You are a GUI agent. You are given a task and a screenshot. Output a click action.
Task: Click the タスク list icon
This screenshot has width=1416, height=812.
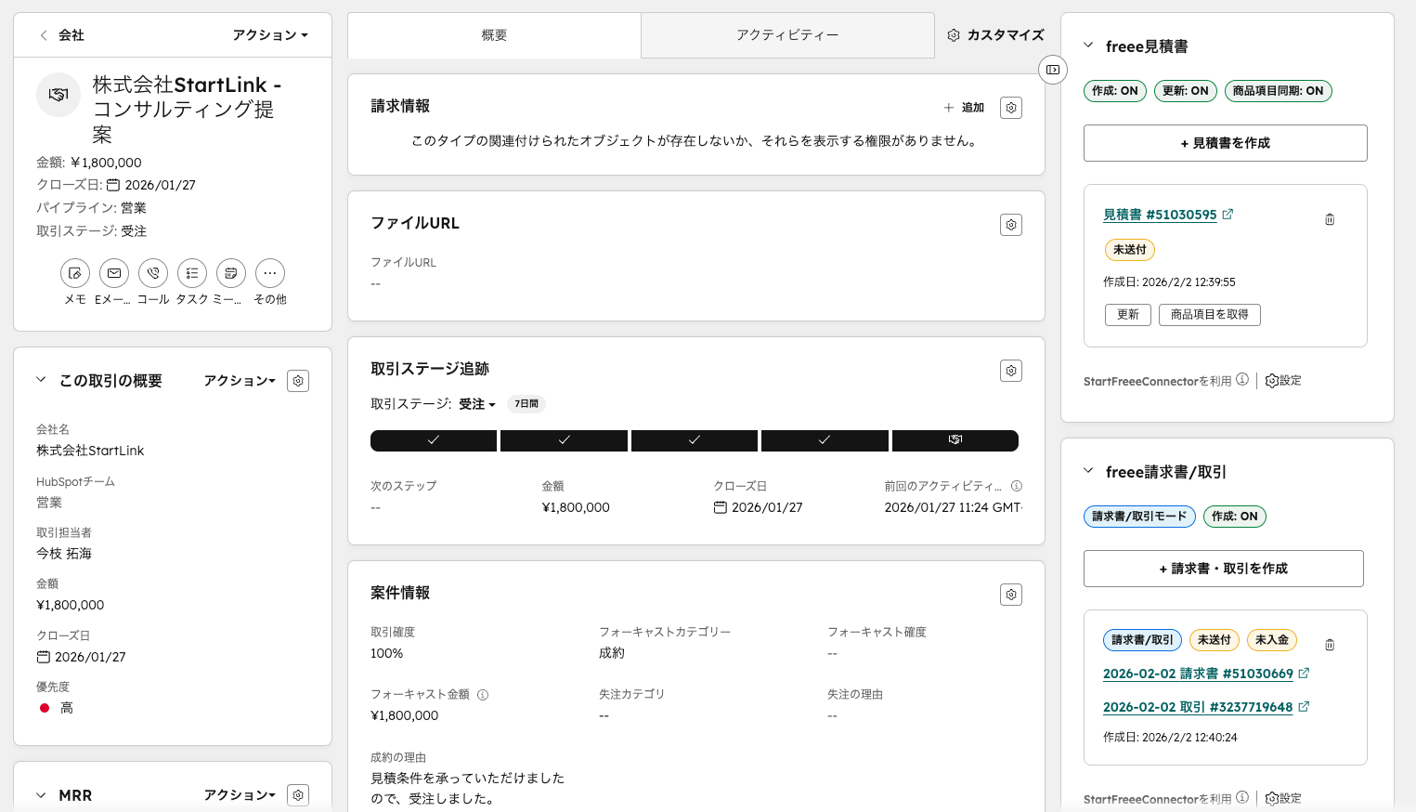[192, 273]
